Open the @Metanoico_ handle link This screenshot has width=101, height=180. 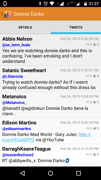[x=14, y=103]
